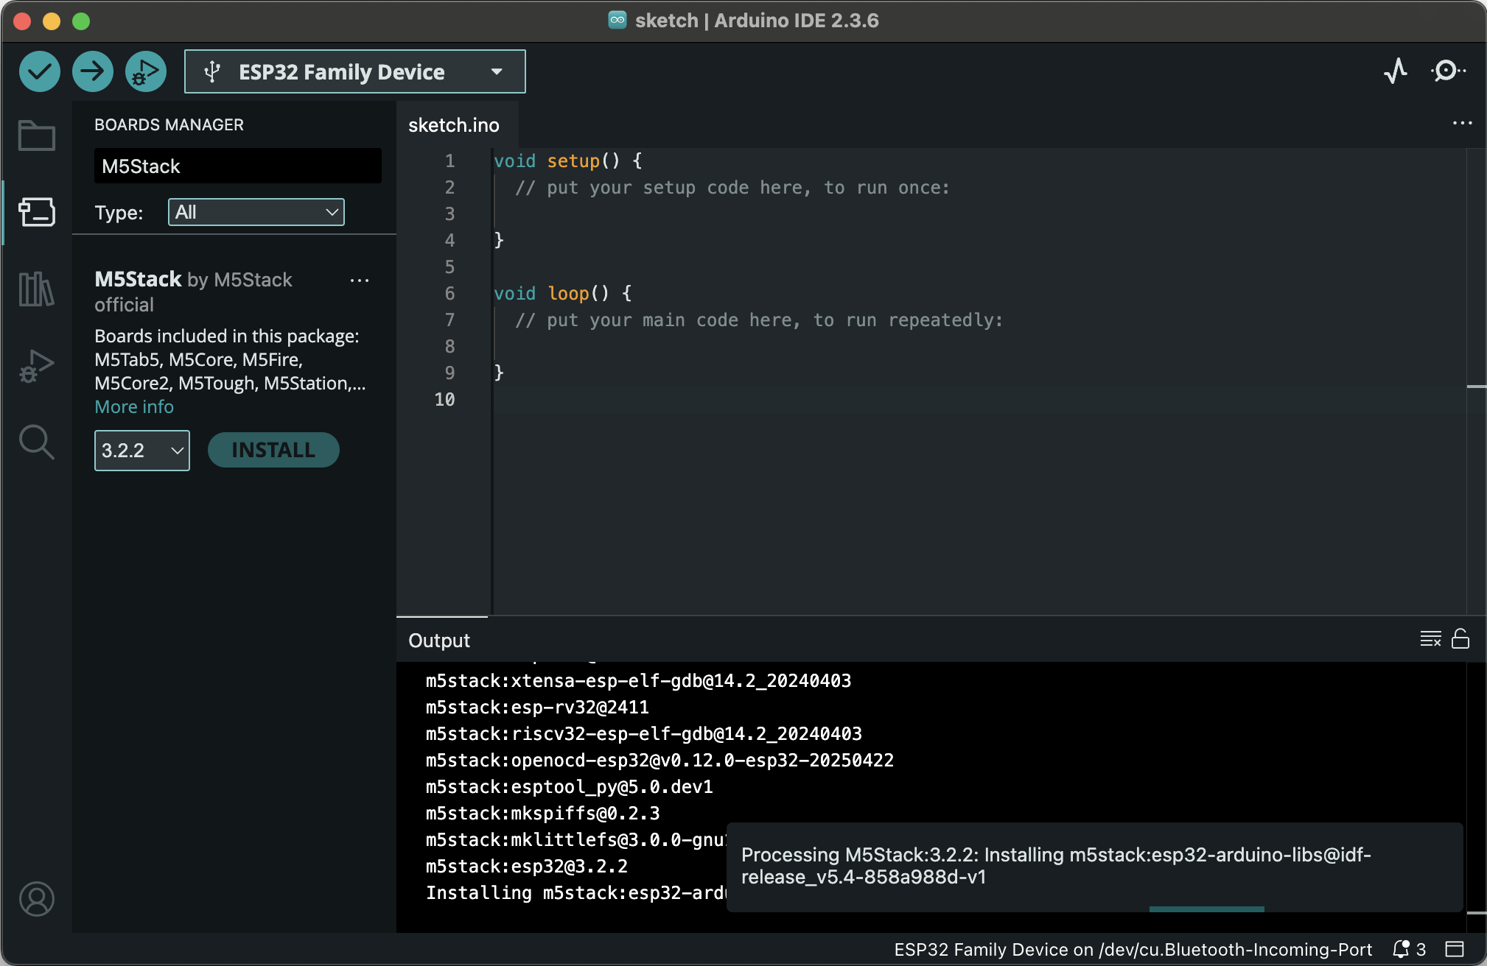Toggle bottom panel from status bar
Viewport: 1487px width, 966px height.
pyautogui.click(x=1454, y=949)
